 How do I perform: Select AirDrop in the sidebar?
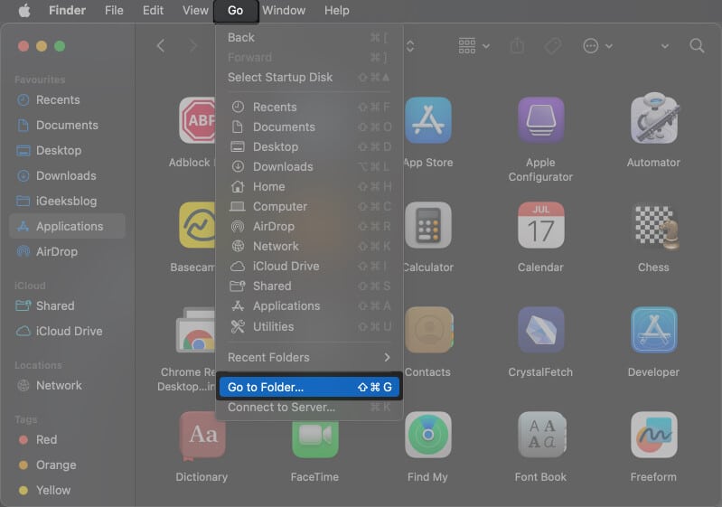tap(67, 252)
